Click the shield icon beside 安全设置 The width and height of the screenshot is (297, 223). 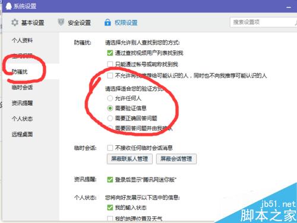click(x=61, y=22)
